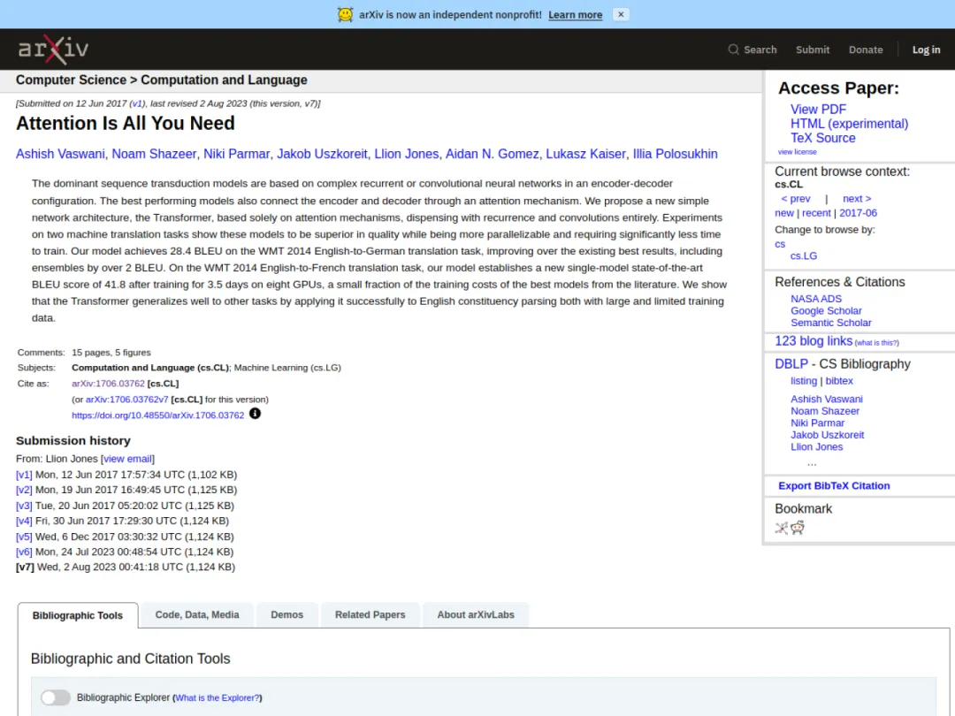
Task: Open version v5 in submission history
Action: 24,537
